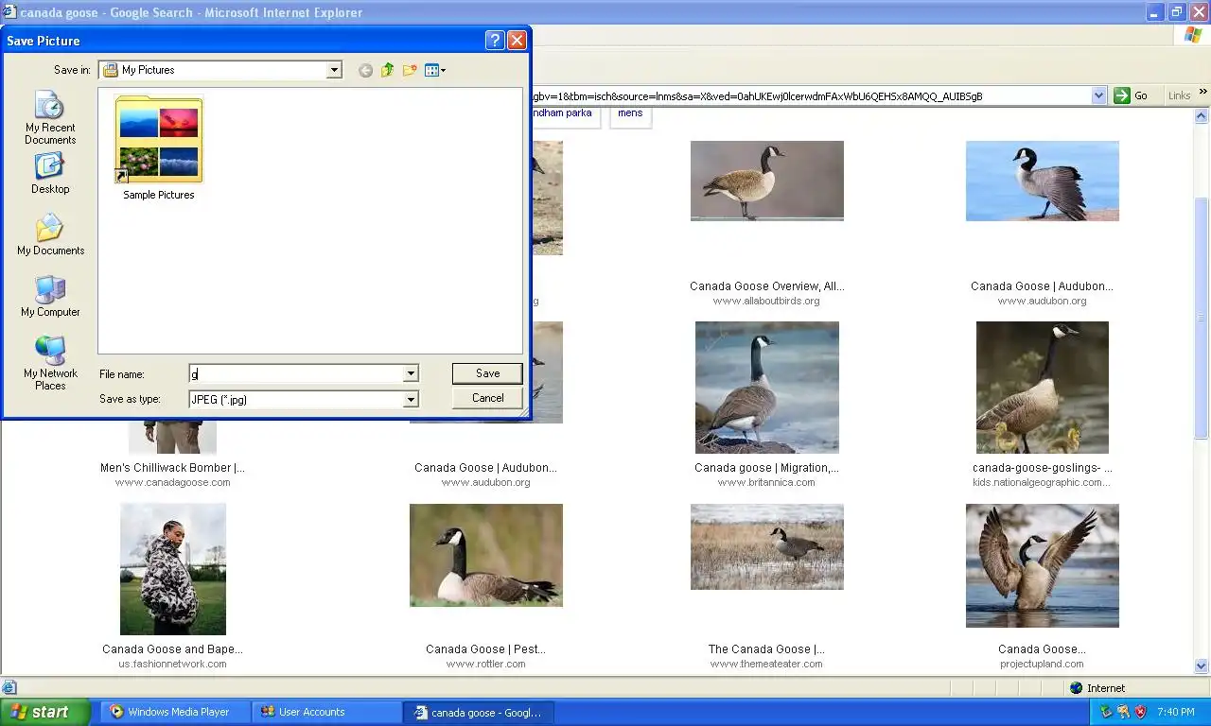The width and height of the screenshot is (1211, 726).
Task: Click www.canadagoose.com source text
Action: point(172,482)
